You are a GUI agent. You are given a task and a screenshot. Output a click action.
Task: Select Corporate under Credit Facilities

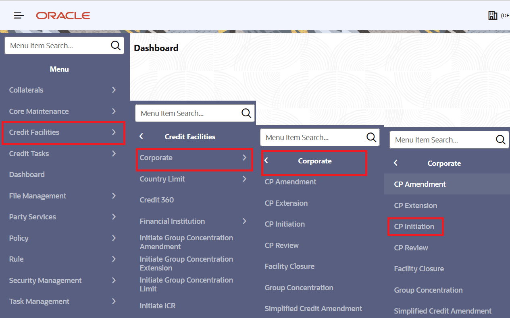[156, 157]
